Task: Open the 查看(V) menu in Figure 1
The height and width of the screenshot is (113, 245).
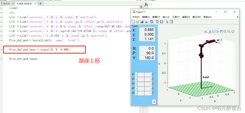Action: point(156,17)
